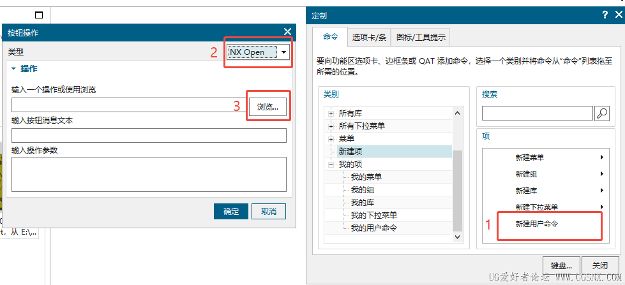Switch to the 图标/工具提示 tab
The height and width of the screenshot is (285, 625).
421,38
